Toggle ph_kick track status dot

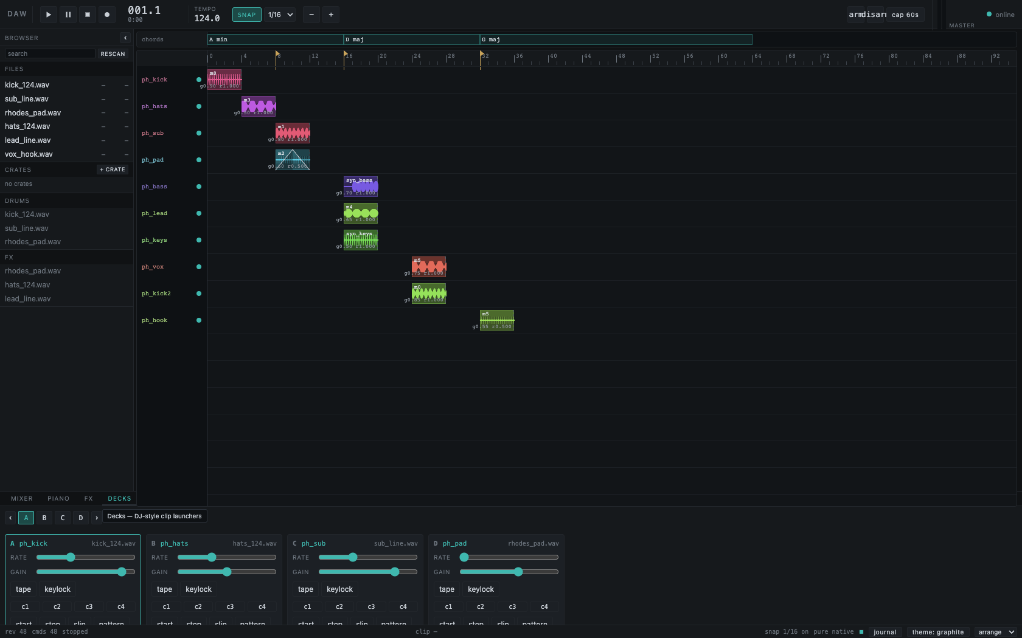point(198,80)
